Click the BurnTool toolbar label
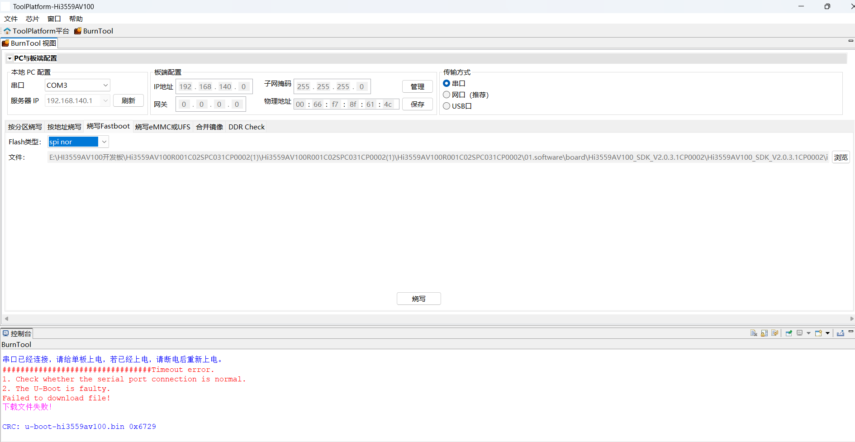This screenshot has width=855, height=442. click(x=98, y=31)
